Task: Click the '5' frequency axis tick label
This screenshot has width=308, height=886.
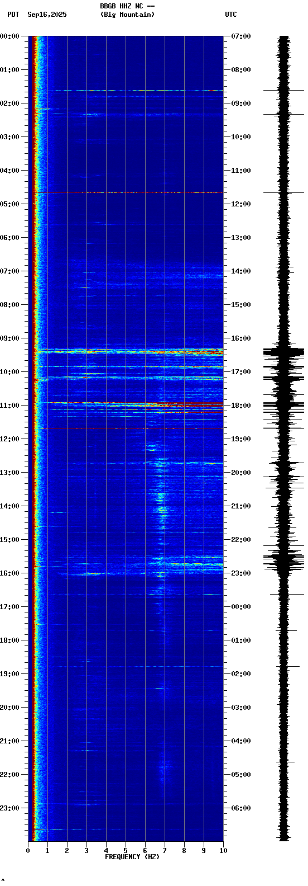Action: pos(126,851)
